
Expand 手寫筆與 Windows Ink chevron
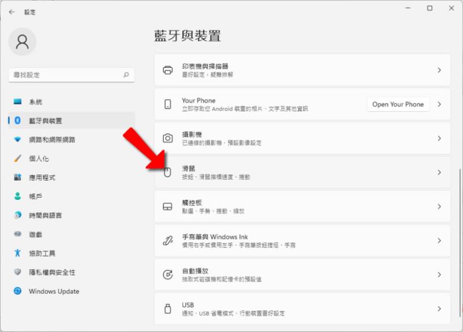click(439, 240)
